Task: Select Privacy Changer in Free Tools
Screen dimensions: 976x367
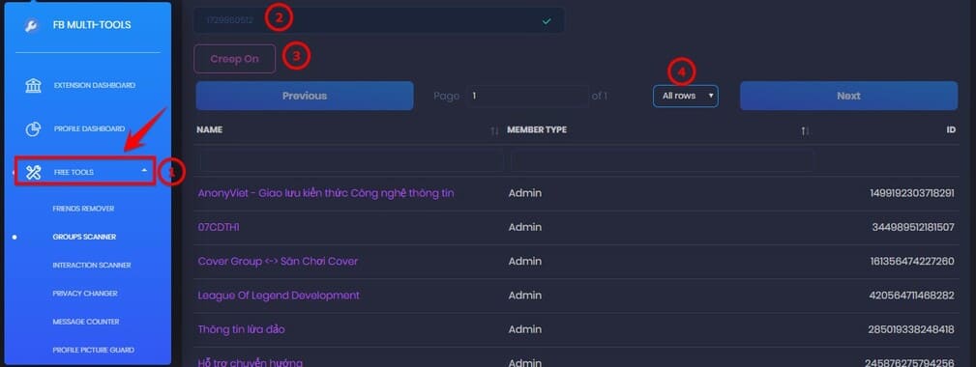Action: [x=85, y=293]
